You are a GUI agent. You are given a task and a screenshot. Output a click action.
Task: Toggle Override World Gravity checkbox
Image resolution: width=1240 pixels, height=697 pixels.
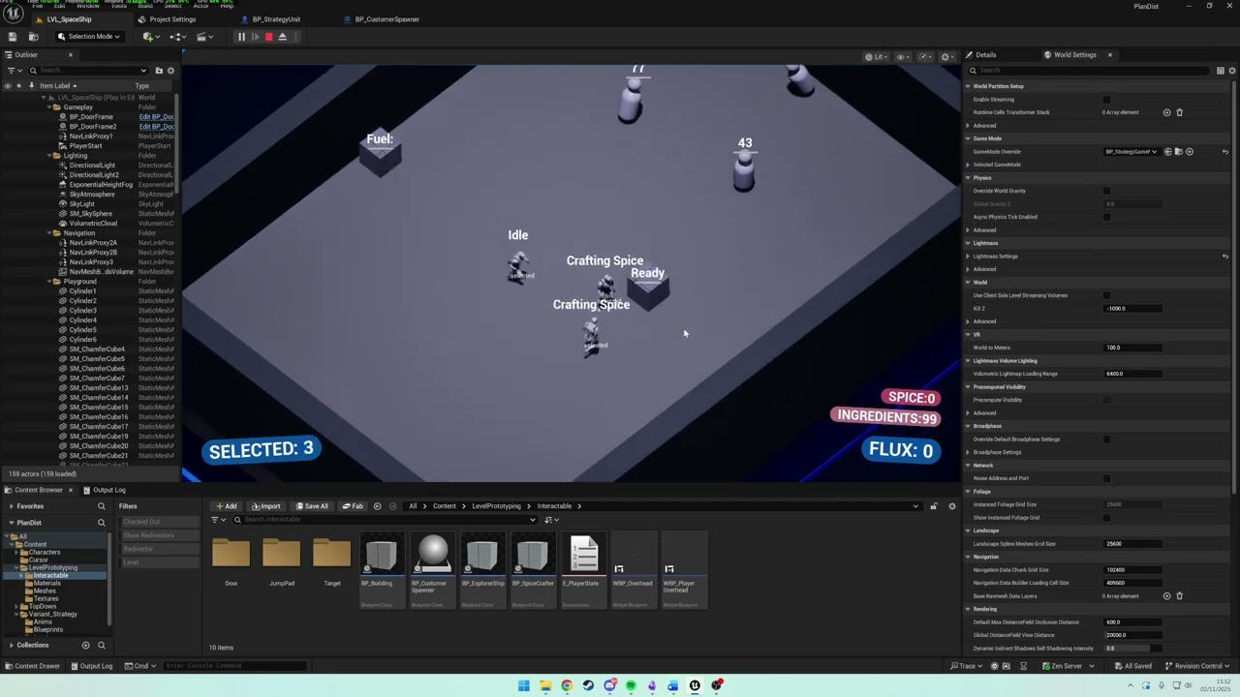1106,191
